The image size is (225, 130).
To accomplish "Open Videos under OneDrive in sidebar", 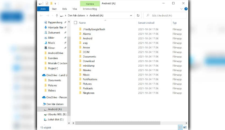I will click(52, 91).
